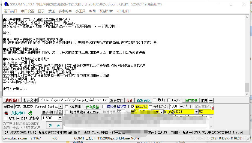Click the receive window scrollbar thumb

[247, 87]
